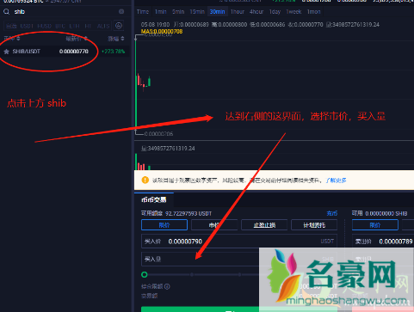
Task: Switch chart to 15min interval
Action: point(197,12)
